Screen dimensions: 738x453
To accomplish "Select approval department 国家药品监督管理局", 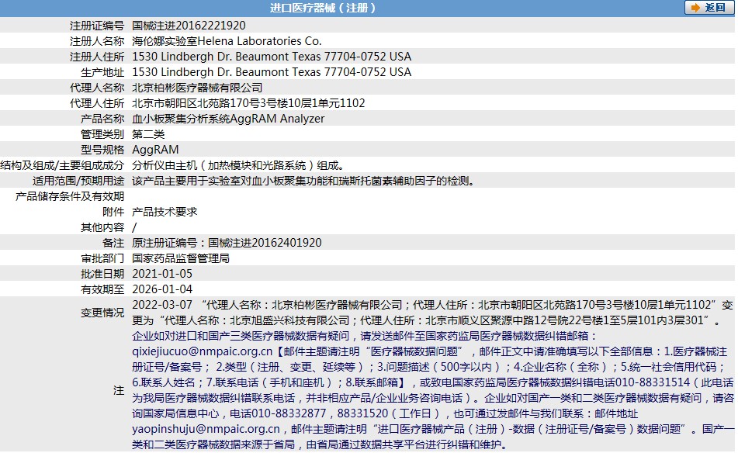I will coord(181,258).
